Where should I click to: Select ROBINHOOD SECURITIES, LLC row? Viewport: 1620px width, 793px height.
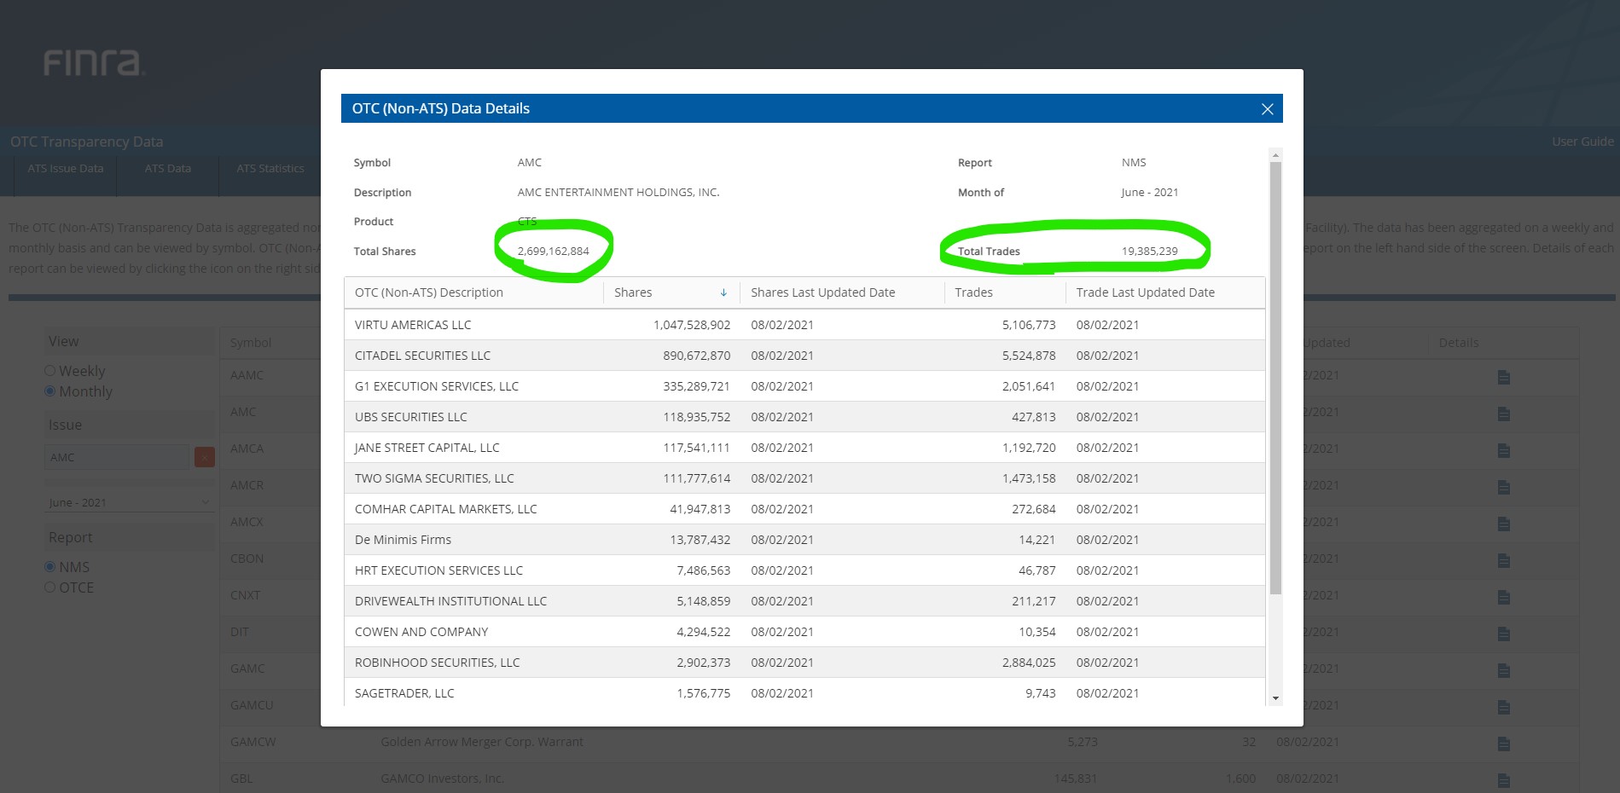pos(804,663)
